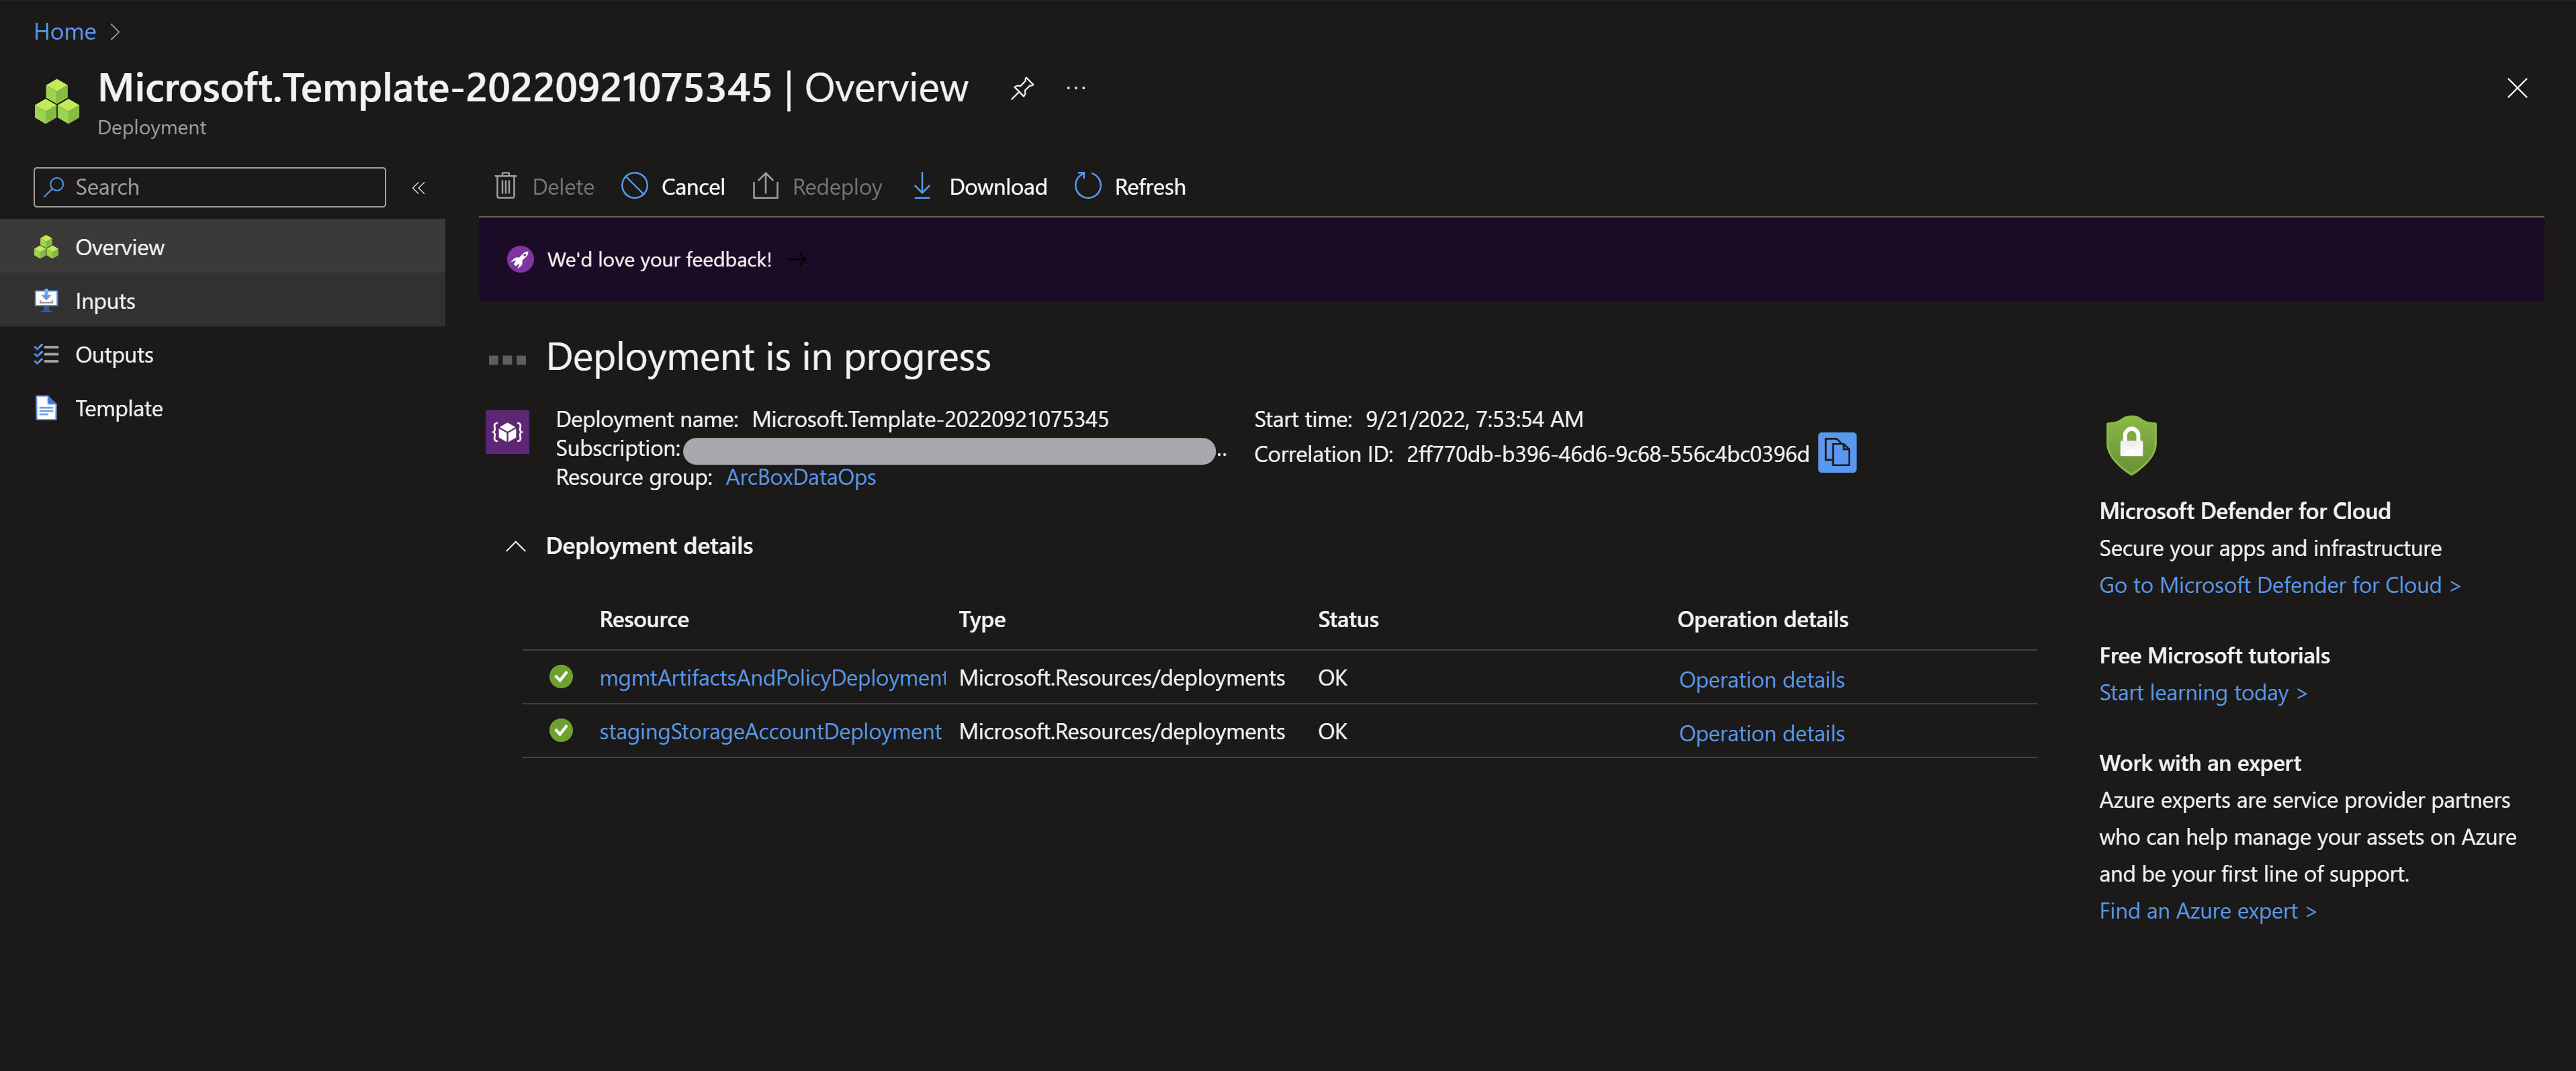Open ArcBoxDataOps resource group link
The image size is (2576, 1071).
pos(800,477)
